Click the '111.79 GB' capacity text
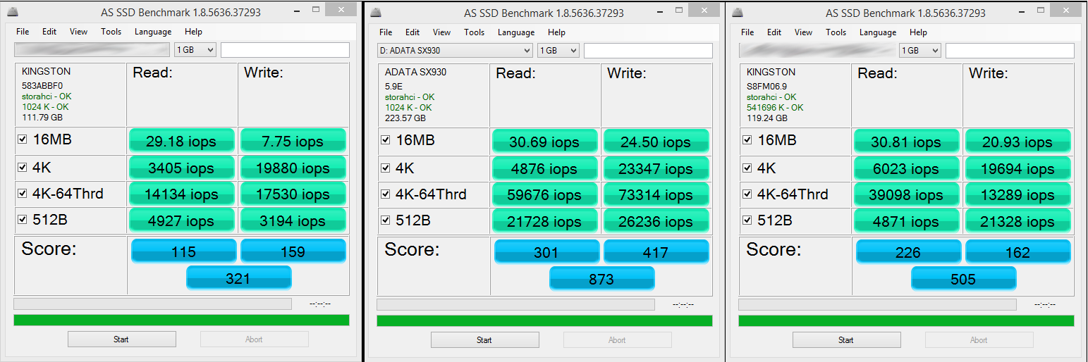 pos(42,118)
